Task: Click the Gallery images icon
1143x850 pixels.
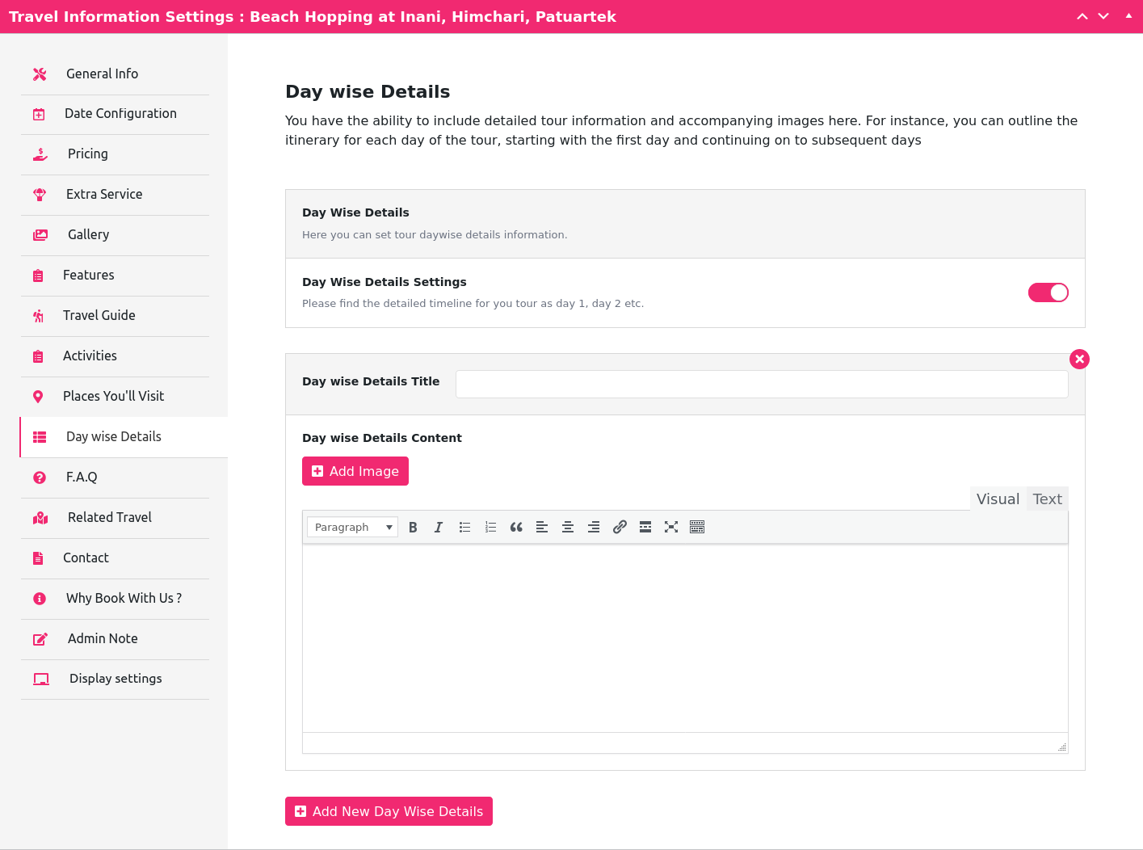Action: coord(40,235)
